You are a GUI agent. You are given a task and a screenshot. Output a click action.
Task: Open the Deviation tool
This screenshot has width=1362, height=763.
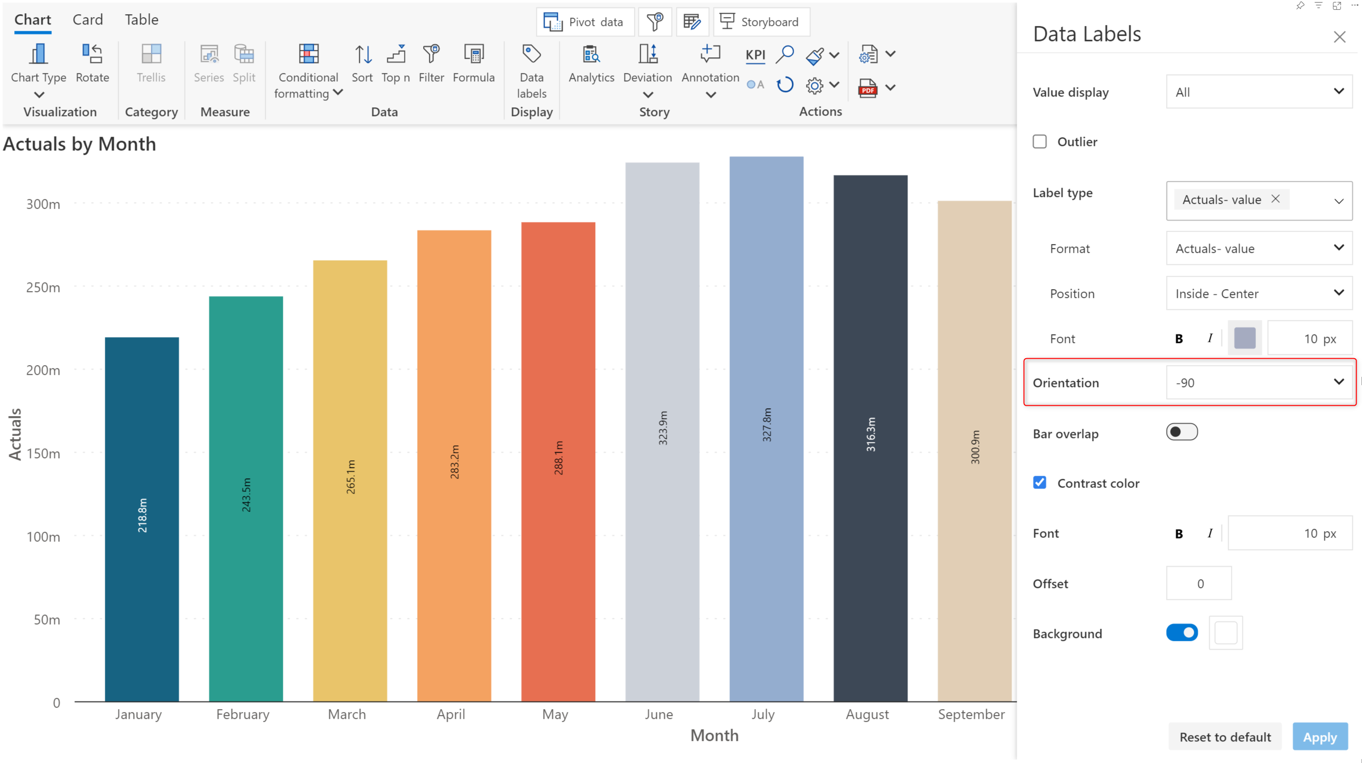pos(647,70)
